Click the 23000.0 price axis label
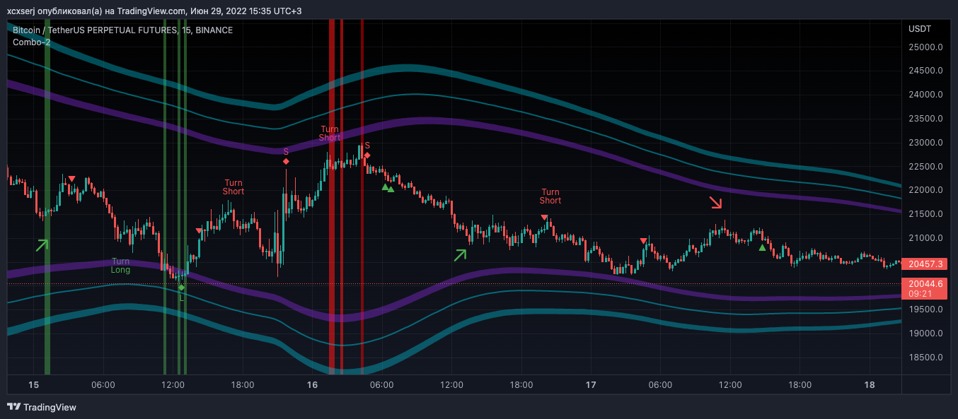This screenshot has width=958, height=419. click(x=925, y=143)
